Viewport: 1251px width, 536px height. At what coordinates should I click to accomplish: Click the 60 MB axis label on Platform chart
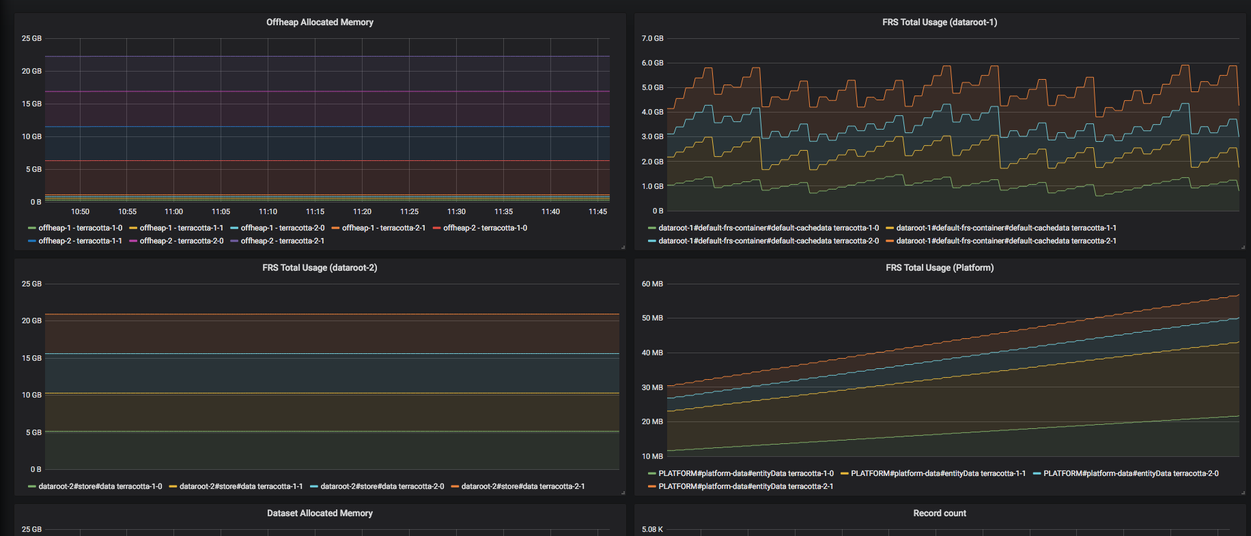pos(652,284)
